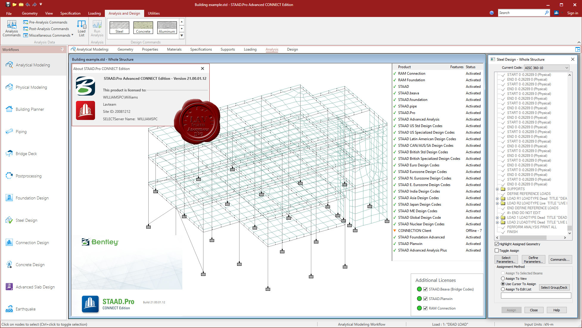This screenshot has width=582, height=328.
Task: Expand the LOAD R1 LOADTYPE Dead node
Action: click(x=497, y=199)
